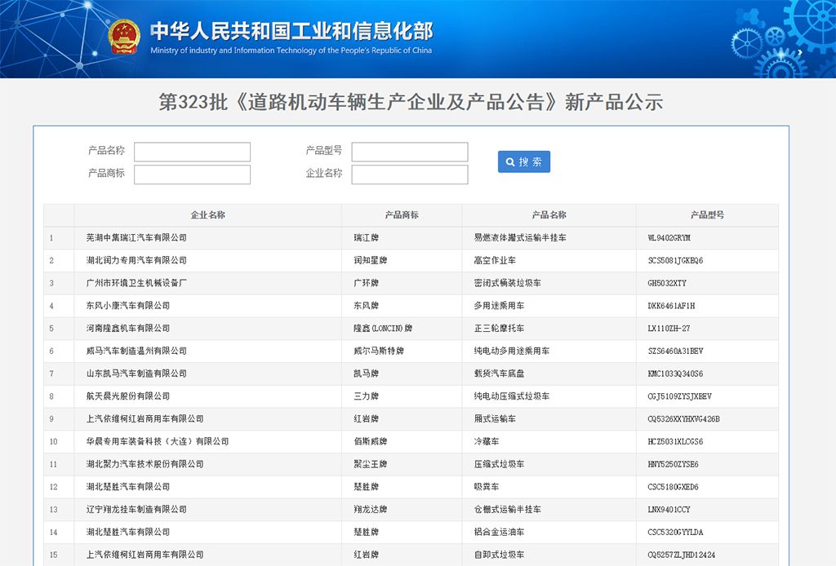
Task: Click model number LX110ZH-27
Action: pos(669,328)
